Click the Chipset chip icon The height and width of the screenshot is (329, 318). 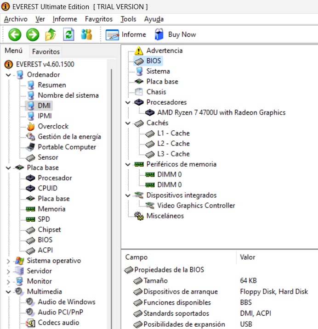coord(30,230)
